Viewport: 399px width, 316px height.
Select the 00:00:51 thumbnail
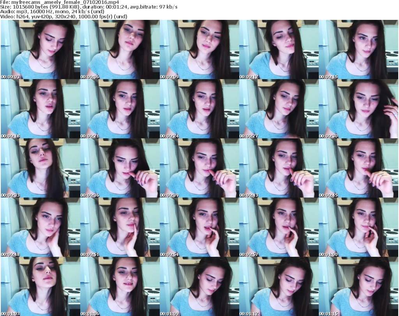tap(120, 227)
